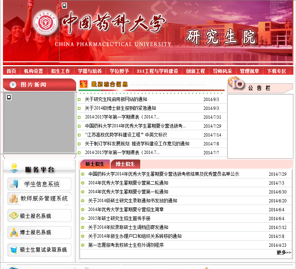Open 硕士生复试录取系统 button
Image resolution: width=296 pixels, height=269 pixels.
click(40, 250)
